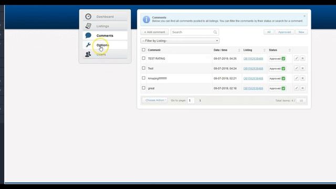
Task: Edit the great comment
Action: [296, 88]
